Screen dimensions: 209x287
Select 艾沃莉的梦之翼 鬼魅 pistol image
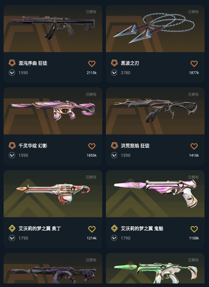(x=155, y=194)
